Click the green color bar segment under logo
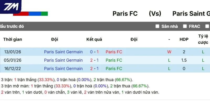Screen dimensions: 210x105 (44, 14)
